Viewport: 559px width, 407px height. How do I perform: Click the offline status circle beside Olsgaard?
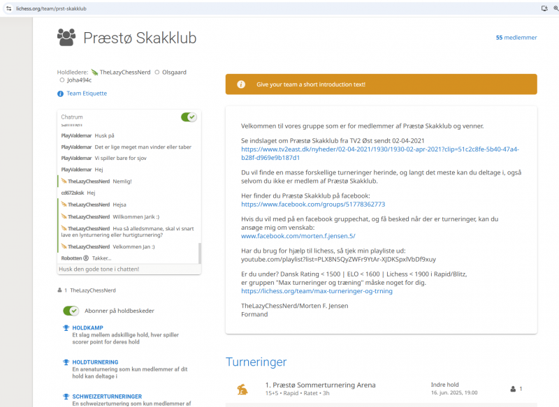[x=157, y=73]
